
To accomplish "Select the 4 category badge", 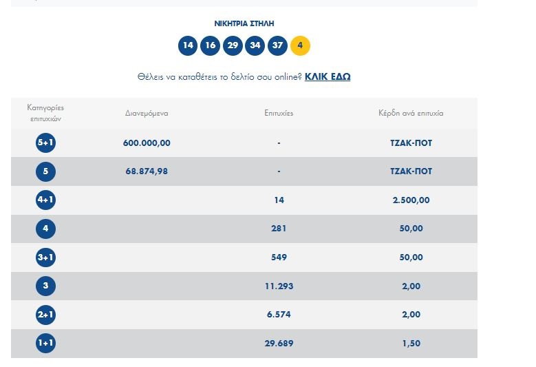I will (45, 229).
